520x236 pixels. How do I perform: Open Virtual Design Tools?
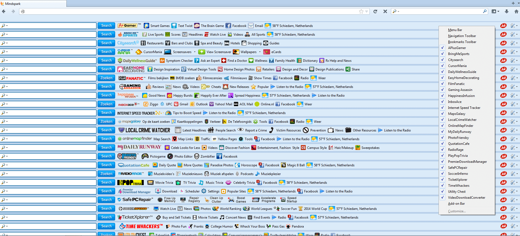(199, 69)
